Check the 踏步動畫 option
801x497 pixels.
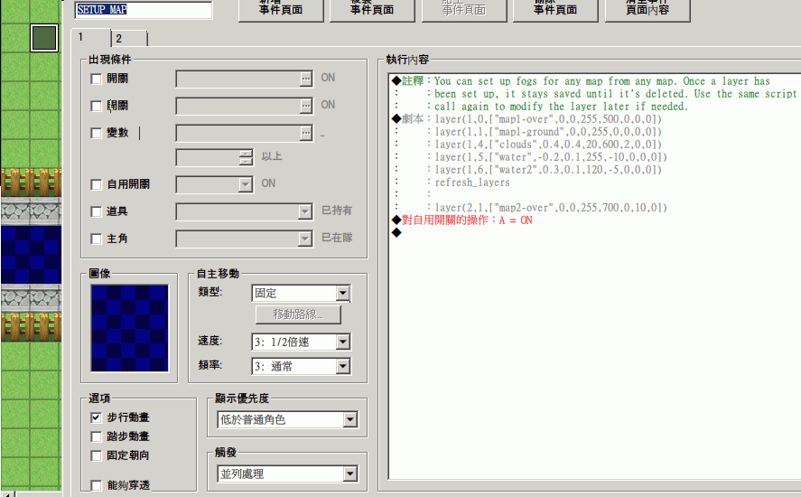pyautogui.click(x=96, y=436)
